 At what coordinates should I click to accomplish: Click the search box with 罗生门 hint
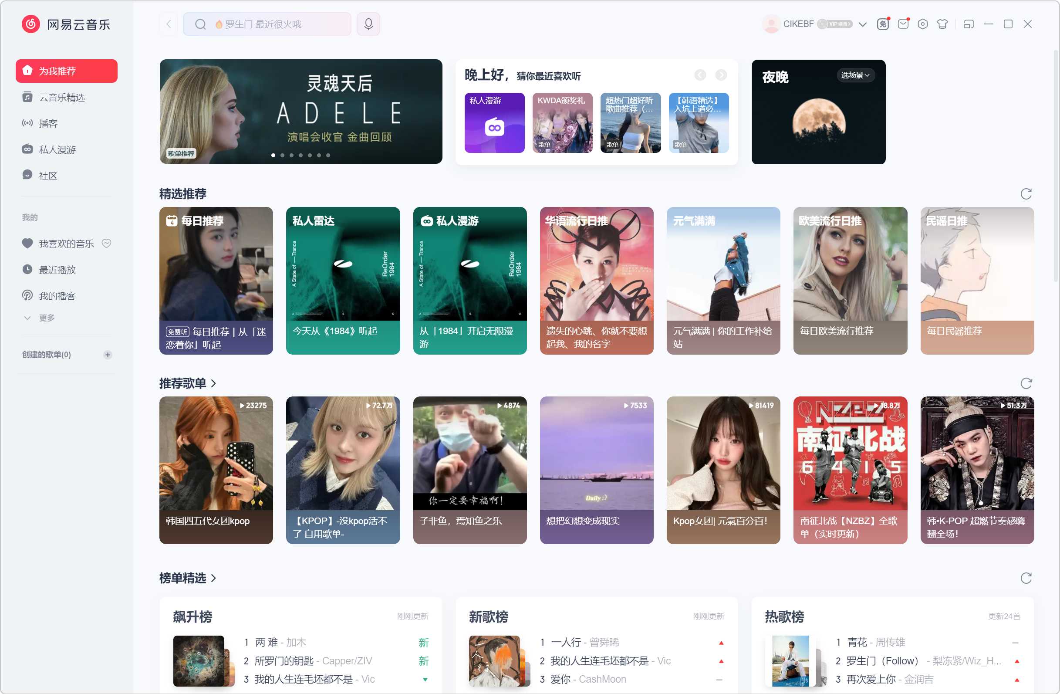click(x=267, y=24)
